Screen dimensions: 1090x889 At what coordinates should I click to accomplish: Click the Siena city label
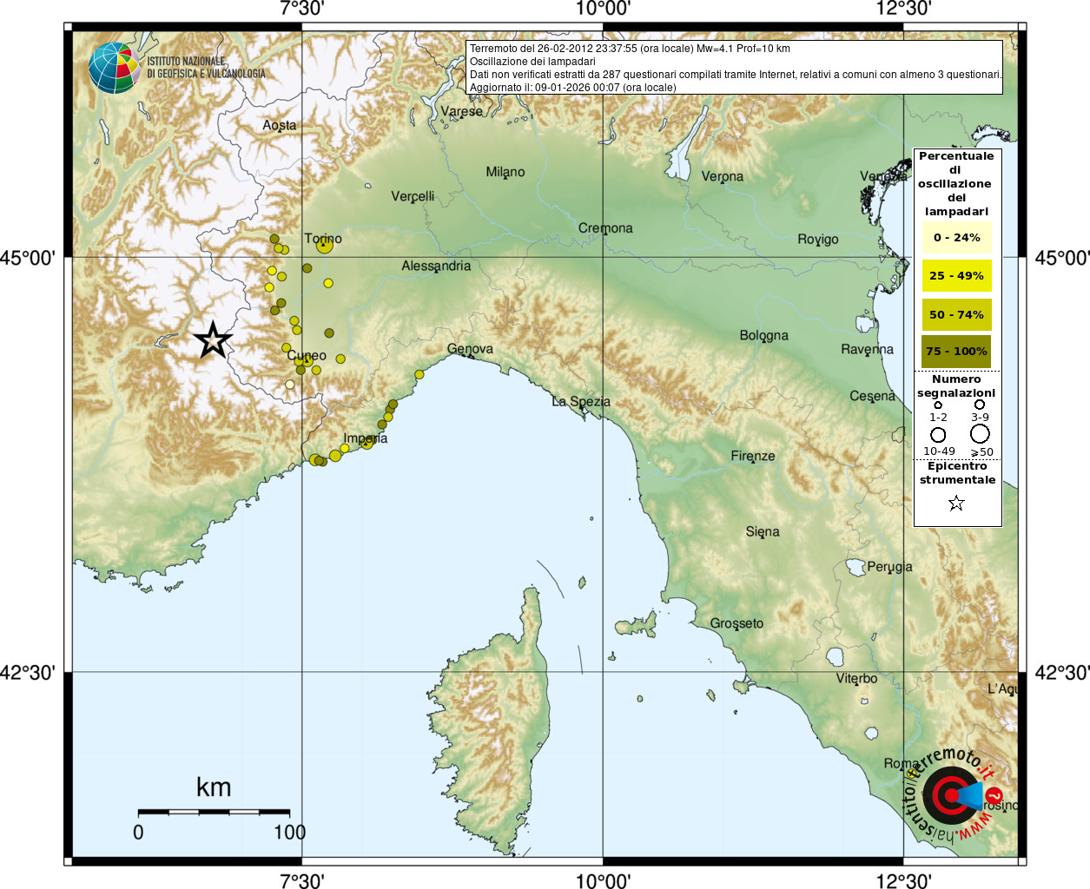click(x=763, y=531)
